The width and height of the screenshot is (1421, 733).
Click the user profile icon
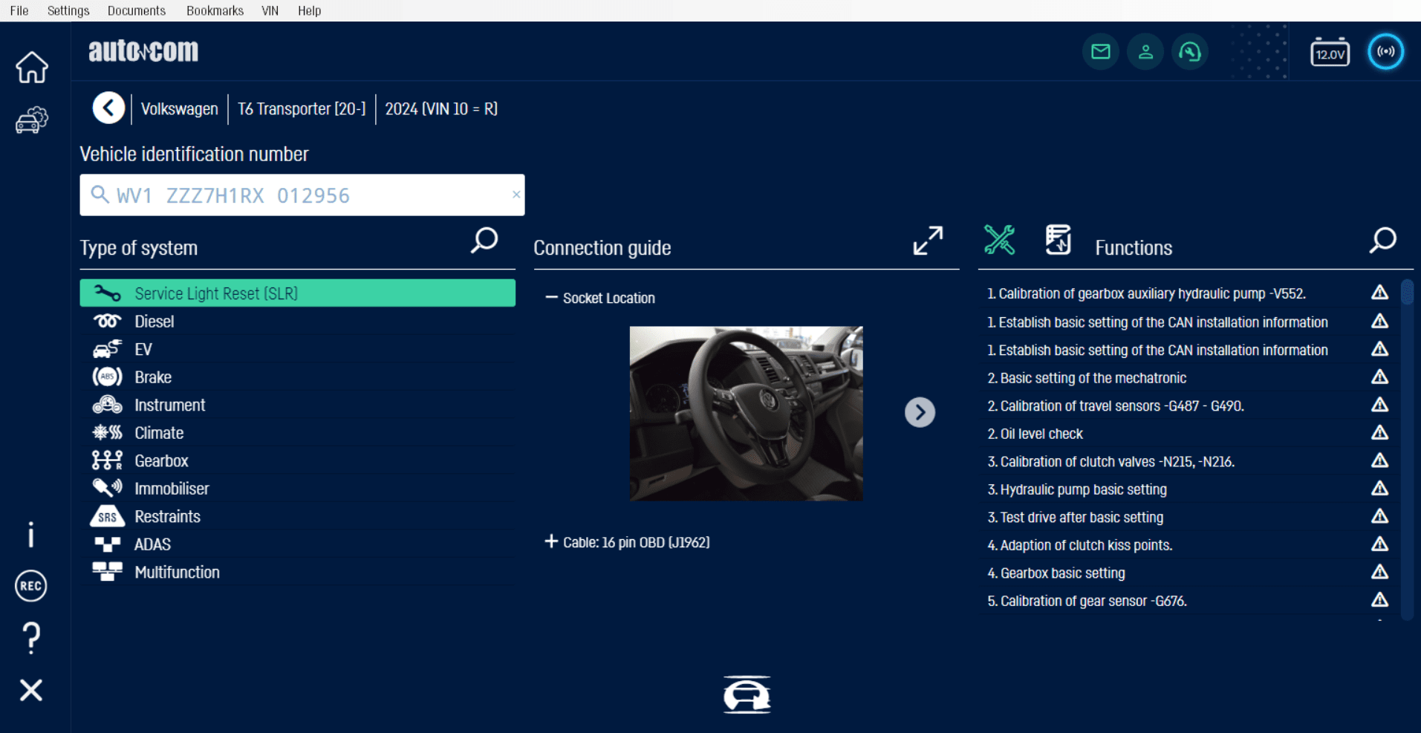[x=1145, y=52]
